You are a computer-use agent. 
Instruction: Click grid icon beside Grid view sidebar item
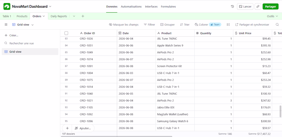pyautogui.click(x=6, y=52)
